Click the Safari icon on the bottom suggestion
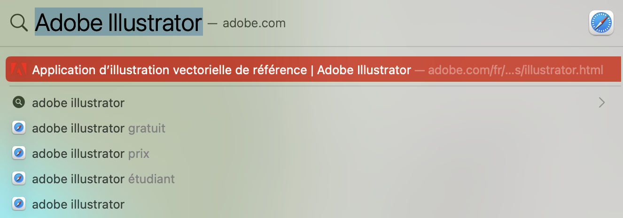This screenshot has width=623, height=218. point(18,204)
